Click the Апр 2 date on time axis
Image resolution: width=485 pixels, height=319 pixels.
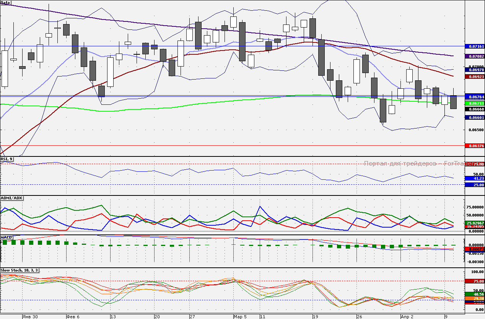pyautogui.click(x=407, y=317)
